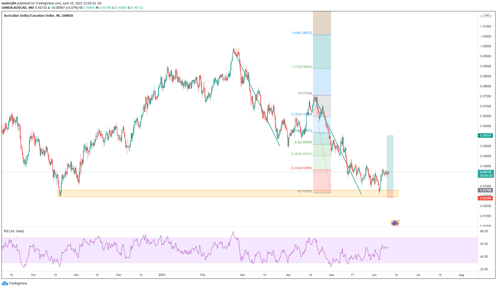
Task: Click the red 0.92394 stop-loss price tag
Action: click(485, 198)
